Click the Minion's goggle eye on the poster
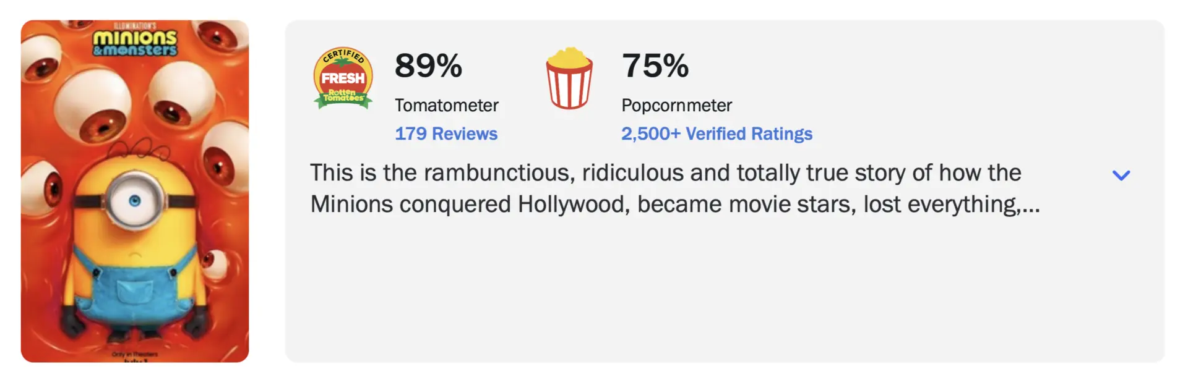The image size is (1188, 385). (x=134, y=200)
